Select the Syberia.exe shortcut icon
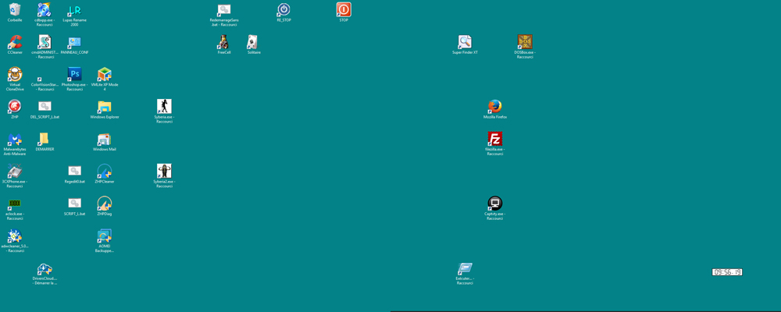 click(x=164, y=106)
